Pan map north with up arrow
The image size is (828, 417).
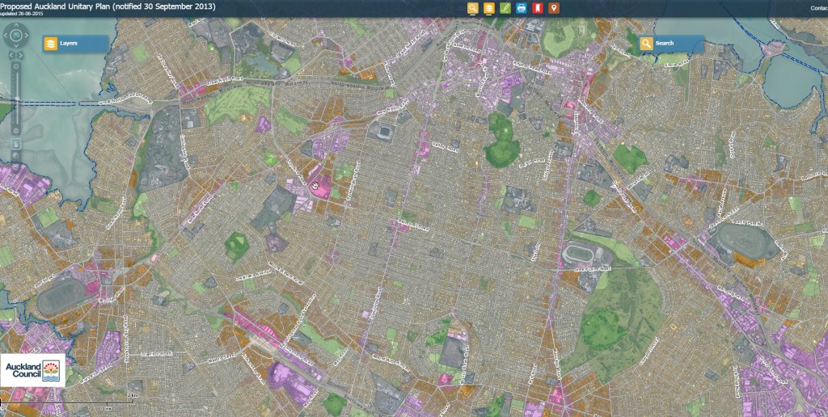(16, 24)
